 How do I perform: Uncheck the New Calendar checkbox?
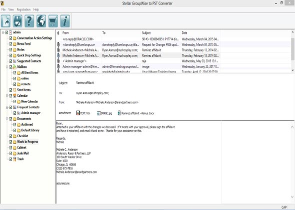click(14, 102)
